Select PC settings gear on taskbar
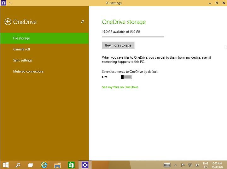The image size is (227, 169). tap(85, 165)
